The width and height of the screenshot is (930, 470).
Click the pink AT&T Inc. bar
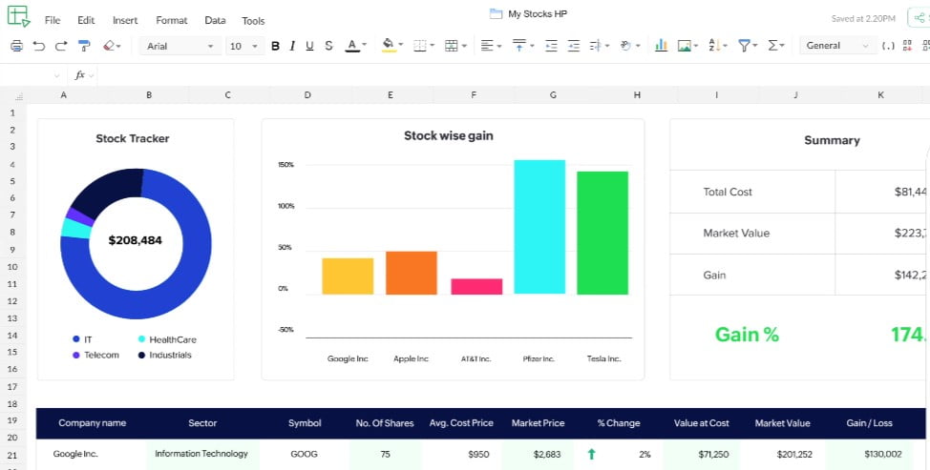[476, 287]
